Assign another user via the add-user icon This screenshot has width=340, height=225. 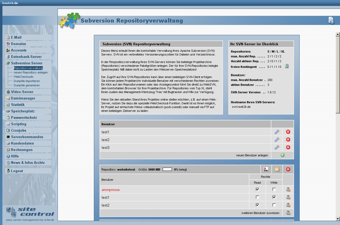(x=288, y=213)
